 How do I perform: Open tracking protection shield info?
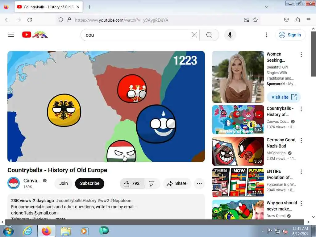[61, 20]
